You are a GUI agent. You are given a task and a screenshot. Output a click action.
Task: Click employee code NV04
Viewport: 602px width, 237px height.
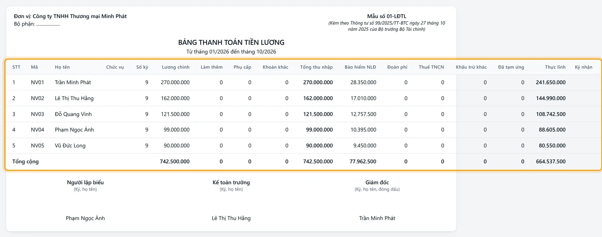pos(37,130)
